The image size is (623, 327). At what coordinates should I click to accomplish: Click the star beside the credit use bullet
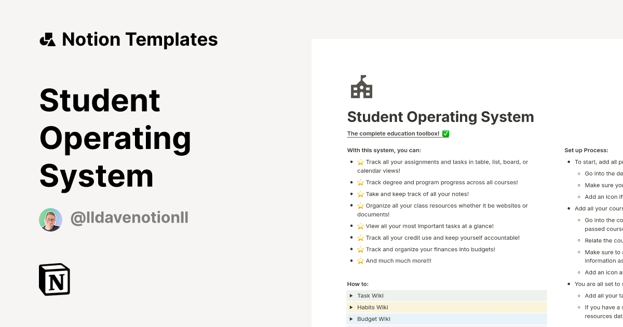360,237
